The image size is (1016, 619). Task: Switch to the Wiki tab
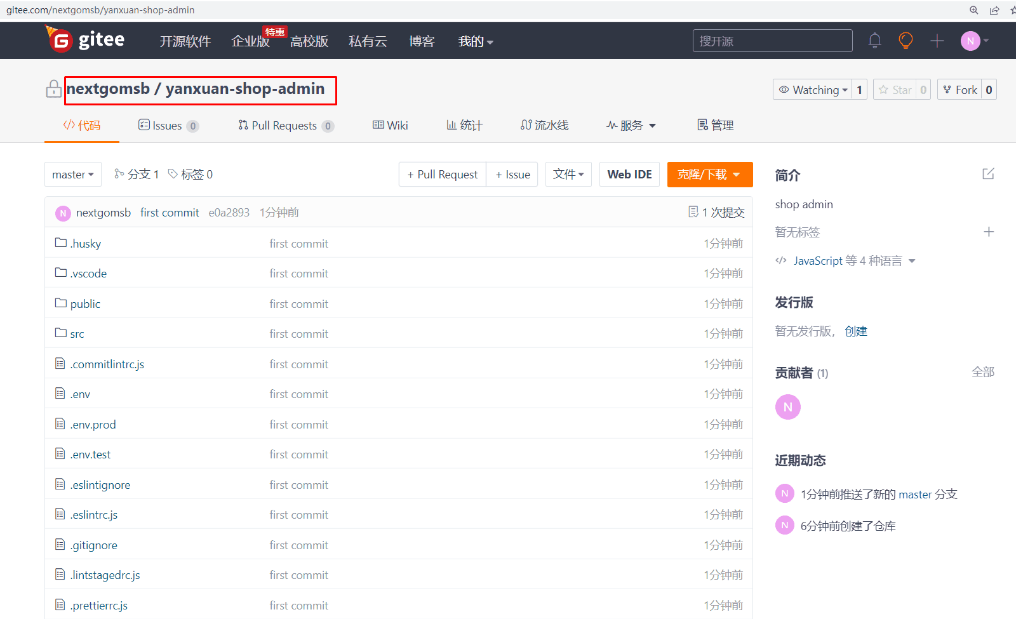[x=391, y=125]
